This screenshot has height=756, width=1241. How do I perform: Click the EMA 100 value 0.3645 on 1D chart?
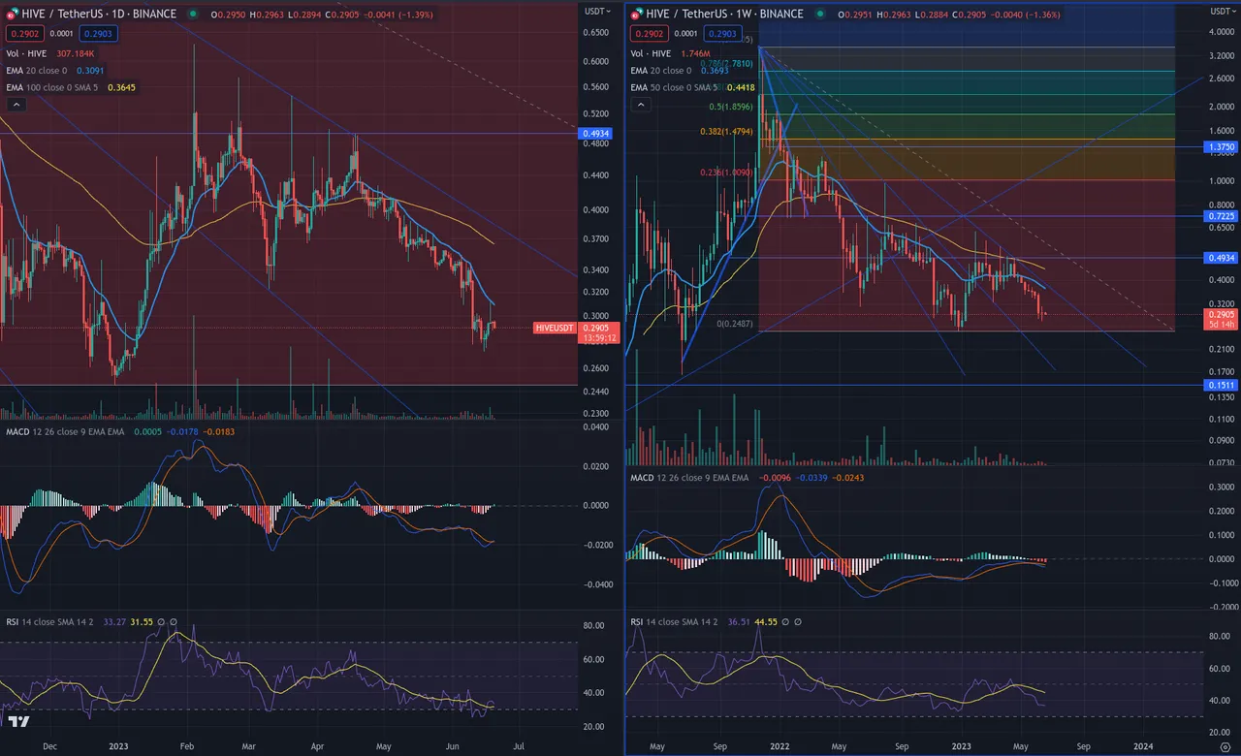tap(122, 88)
